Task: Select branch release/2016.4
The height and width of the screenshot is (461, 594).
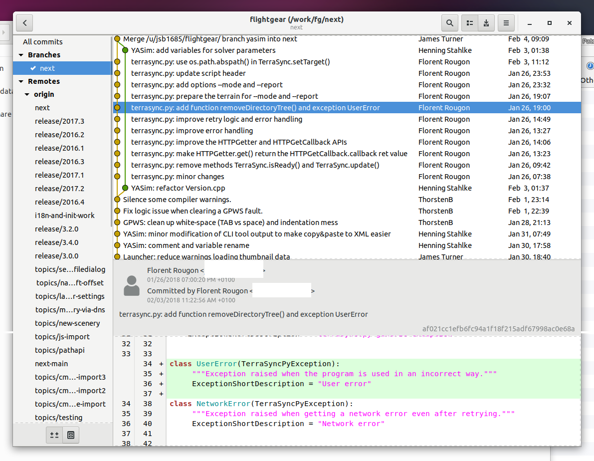Action: click(x=63, y=202)
